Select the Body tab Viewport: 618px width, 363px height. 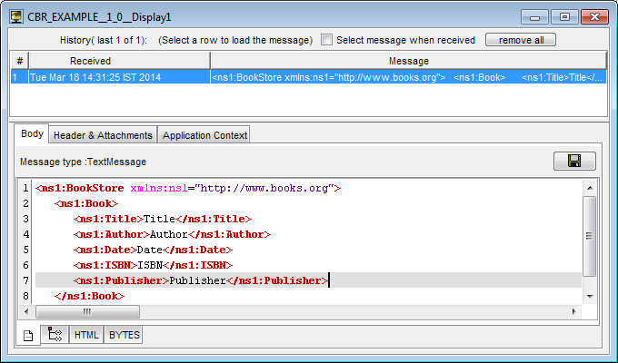(32, 134)
